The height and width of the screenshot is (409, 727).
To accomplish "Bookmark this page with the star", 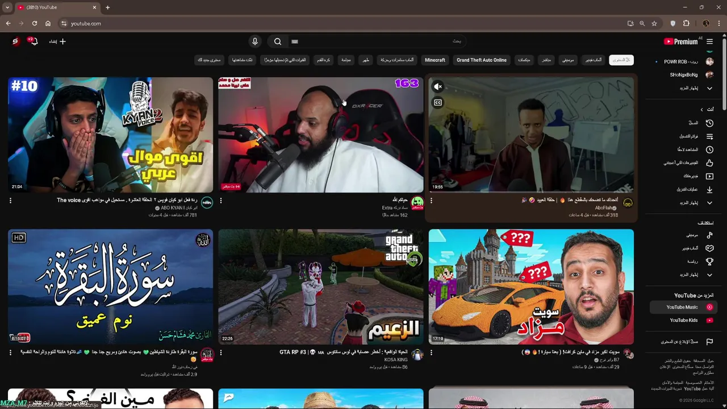I will click(654, 23).
